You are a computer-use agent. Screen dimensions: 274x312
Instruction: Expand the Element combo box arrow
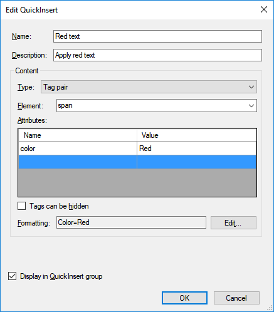click(x=251, y=106)
